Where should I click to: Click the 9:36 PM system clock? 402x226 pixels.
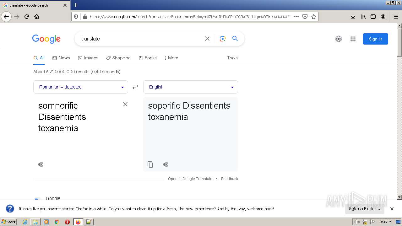(386, 222)
